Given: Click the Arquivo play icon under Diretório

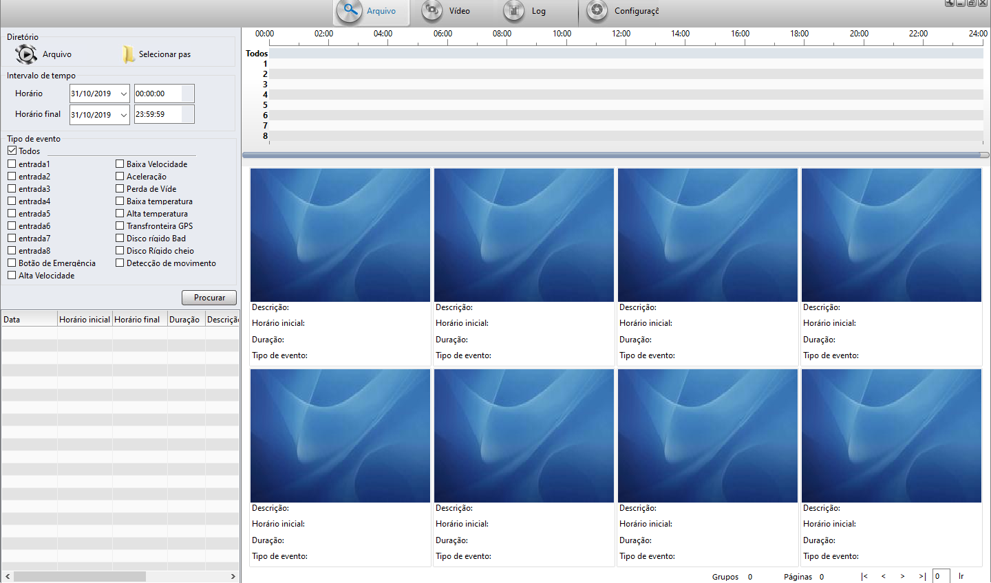Looking at the screenshot, I should pos(25,54).
